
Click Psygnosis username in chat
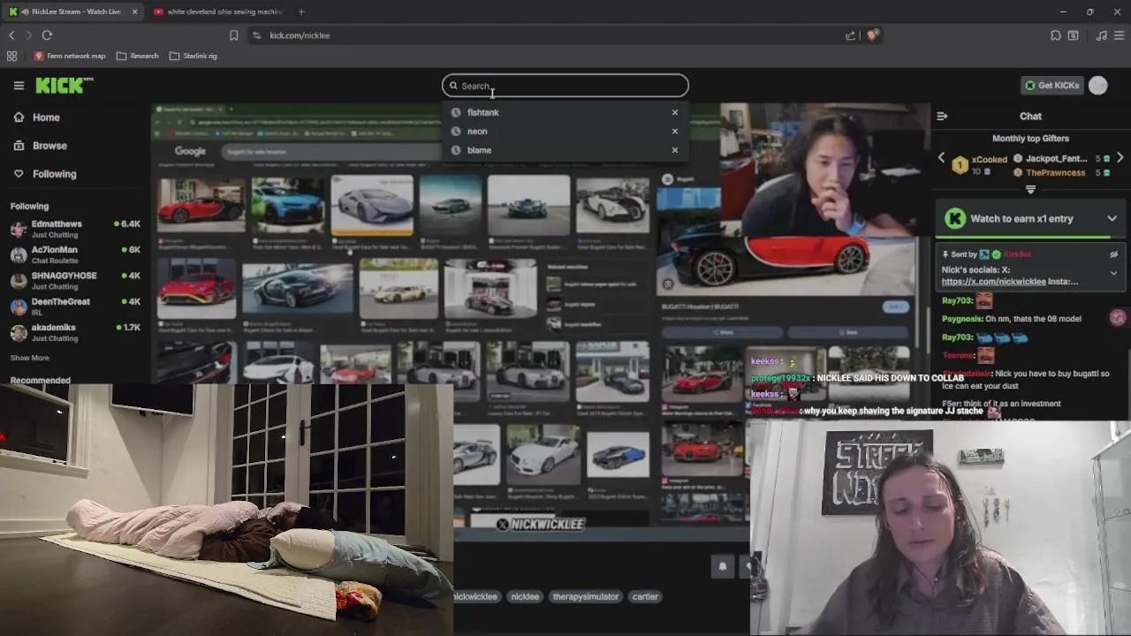click(x=962, y=319)
